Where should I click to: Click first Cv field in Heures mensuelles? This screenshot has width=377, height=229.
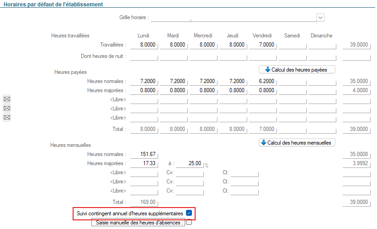point(190,173)
